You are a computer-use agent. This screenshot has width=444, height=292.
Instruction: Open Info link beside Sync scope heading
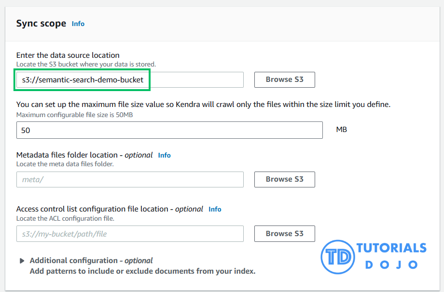coord(78,24)
